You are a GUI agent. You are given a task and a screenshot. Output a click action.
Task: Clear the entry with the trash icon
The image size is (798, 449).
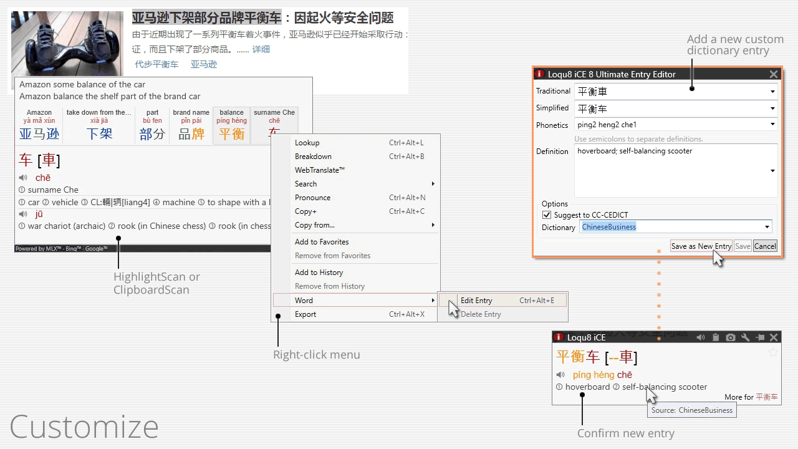(715, 337)
